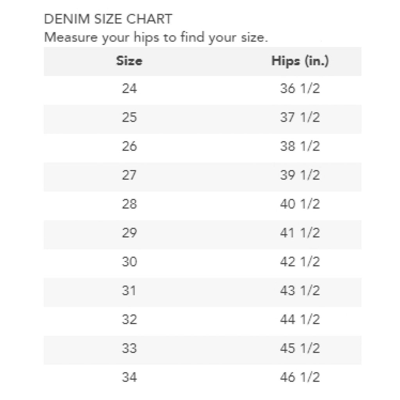Click the 38 1/2 hips value
Image resolution: width=400 pixels, height=400 pixels.
pos(300,146)
